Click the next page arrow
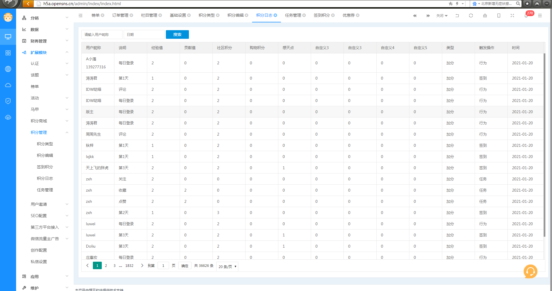This screenshot has height=291, width=552. coord(142,266)
